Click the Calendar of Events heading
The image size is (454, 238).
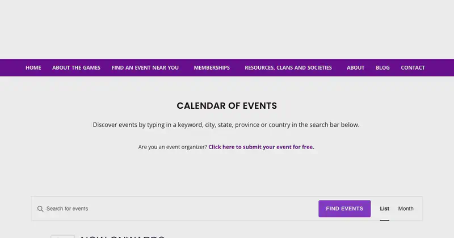coord(226,106)
